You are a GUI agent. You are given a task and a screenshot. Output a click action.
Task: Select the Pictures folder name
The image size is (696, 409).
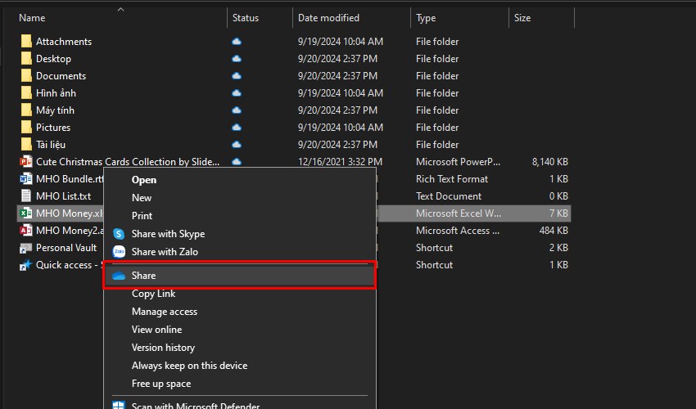53,128
